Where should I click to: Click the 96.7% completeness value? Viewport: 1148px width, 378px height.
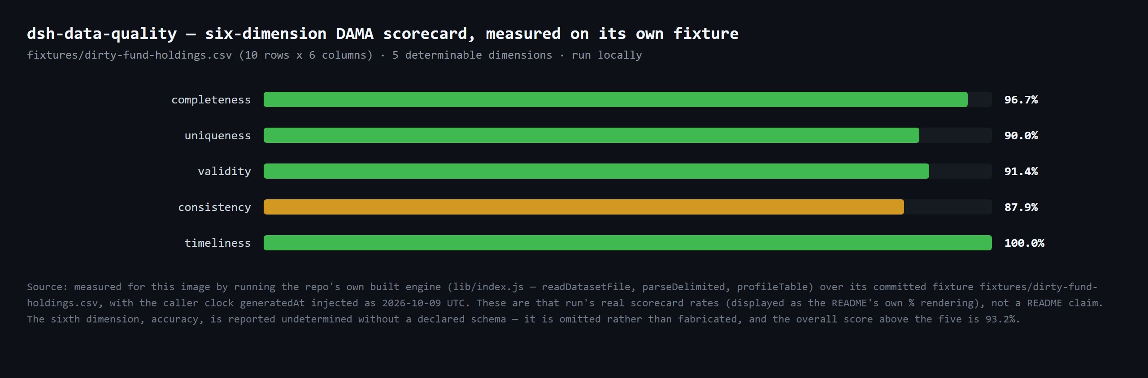pos(1021,100)
